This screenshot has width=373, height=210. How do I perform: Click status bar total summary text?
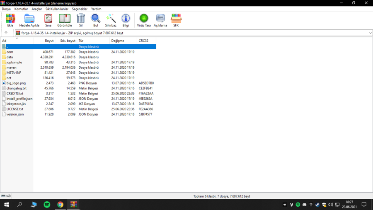[x=221, y=196]
